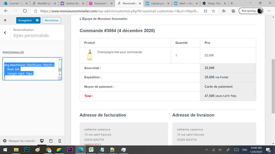Click the champagne bottle product thumbnail

[x=90, y=55]
